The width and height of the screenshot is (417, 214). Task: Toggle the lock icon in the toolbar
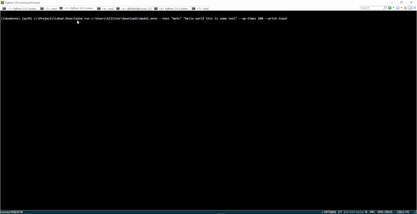(405, 8)
